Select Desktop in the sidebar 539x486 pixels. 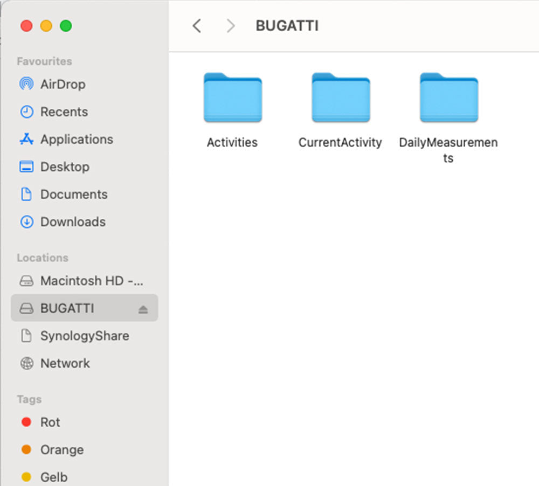click(65, 167)
